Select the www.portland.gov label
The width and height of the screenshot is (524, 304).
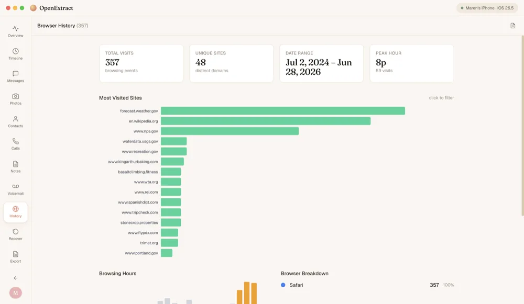coord(141,253)
